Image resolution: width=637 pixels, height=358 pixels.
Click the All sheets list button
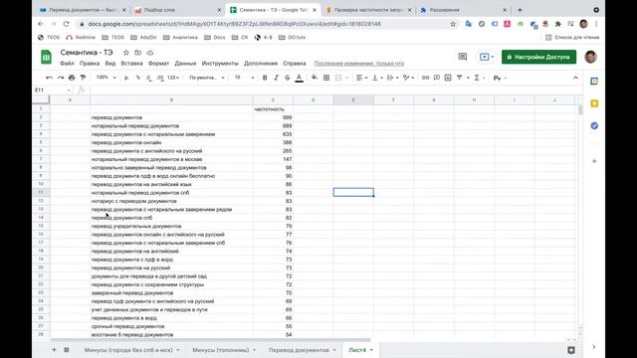[67, 349]
